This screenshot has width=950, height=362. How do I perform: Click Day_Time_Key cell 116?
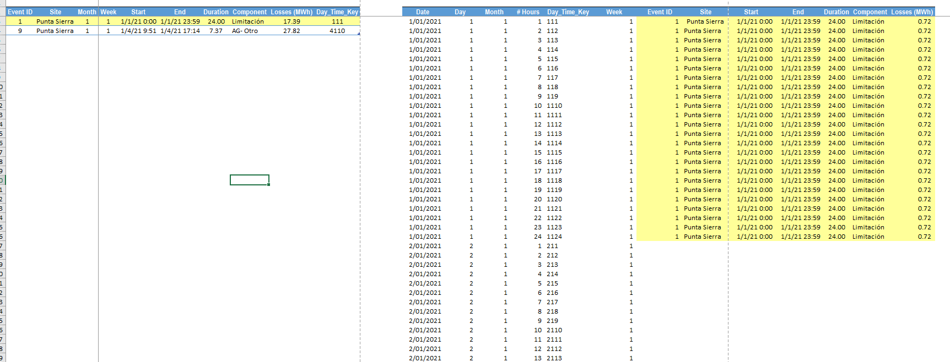[552, 68]
